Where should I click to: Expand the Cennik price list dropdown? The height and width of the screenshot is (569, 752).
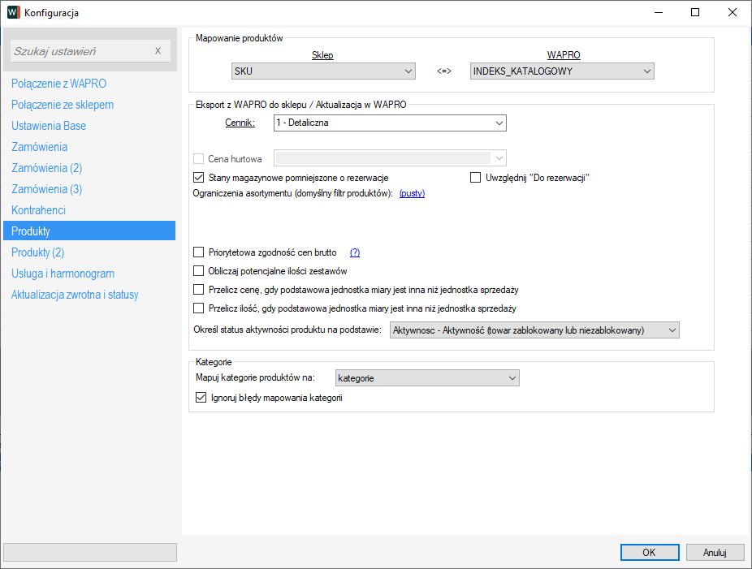[x=389, y=123]
